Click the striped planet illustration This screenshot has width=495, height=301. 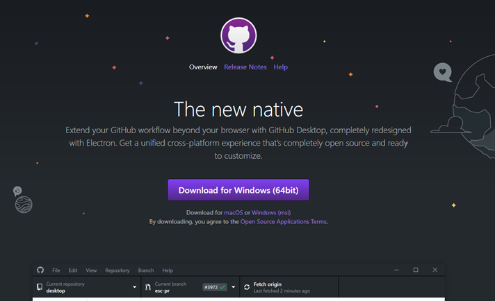point(24,205)
